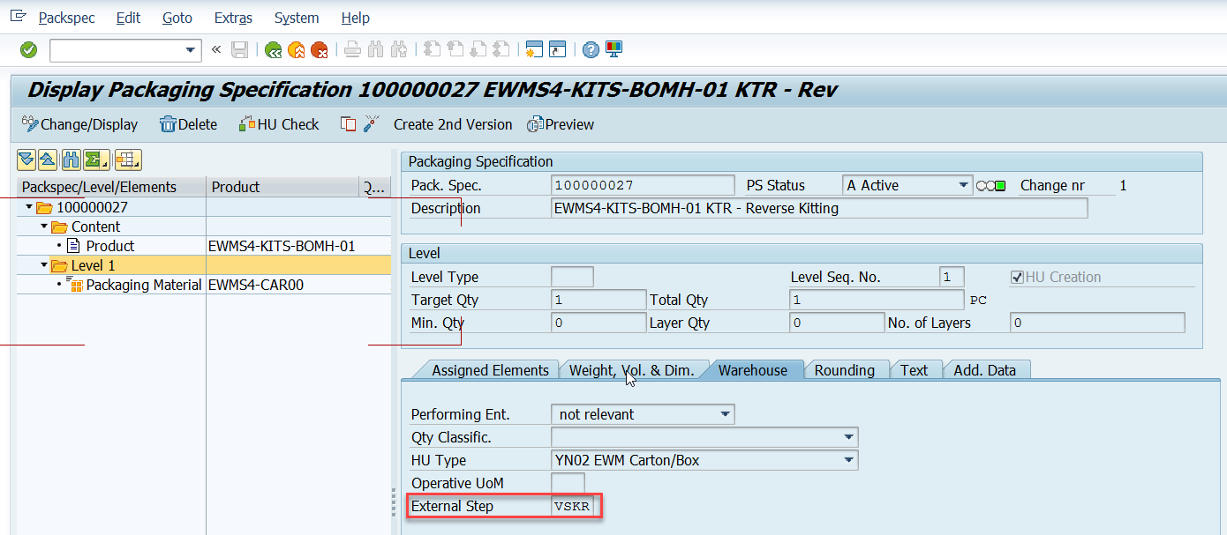Open the Goto menu

point(177,18)
